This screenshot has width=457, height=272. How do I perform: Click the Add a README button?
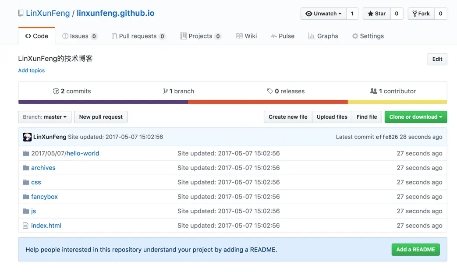click(416, 250)
